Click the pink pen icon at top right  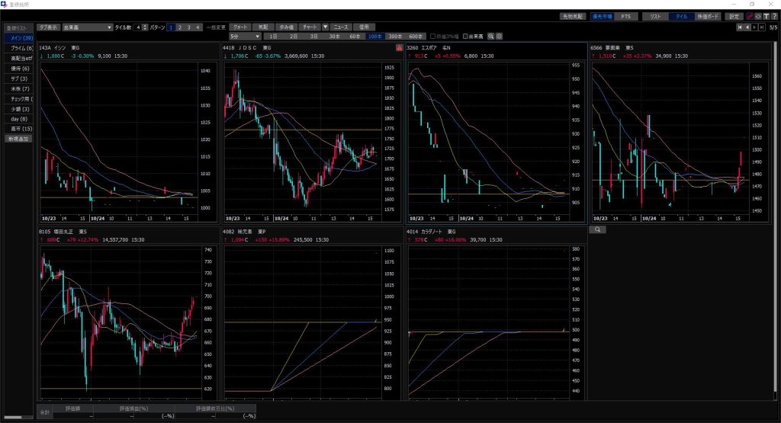pyautogui.click(x=750, y=16)
